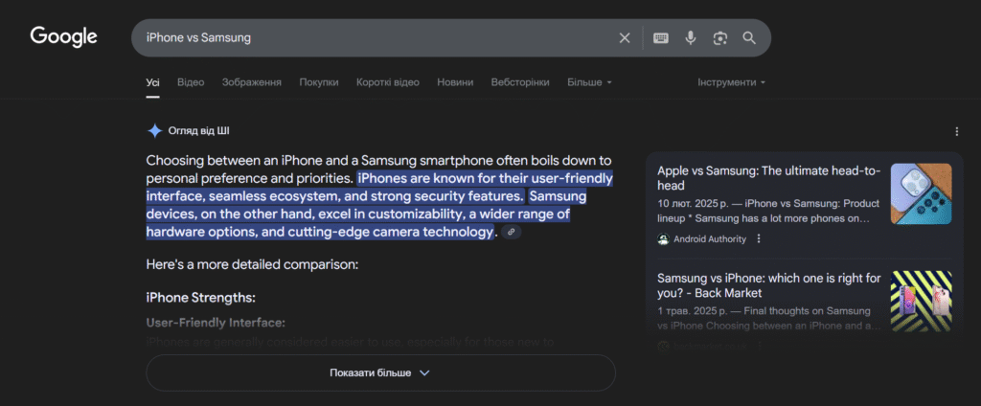Click the User-Friendly Interface subheading
Screen dimensions: 981x406
[x=216, y=323]
